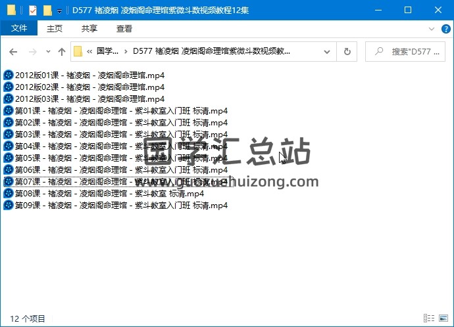Select file 第08课 紫斗教室 标清.mp4
454x327 pixels.
(x=109, y=194)
